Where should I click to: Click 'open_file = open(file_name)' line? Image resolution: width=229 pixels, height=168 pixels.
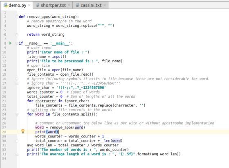55,70
